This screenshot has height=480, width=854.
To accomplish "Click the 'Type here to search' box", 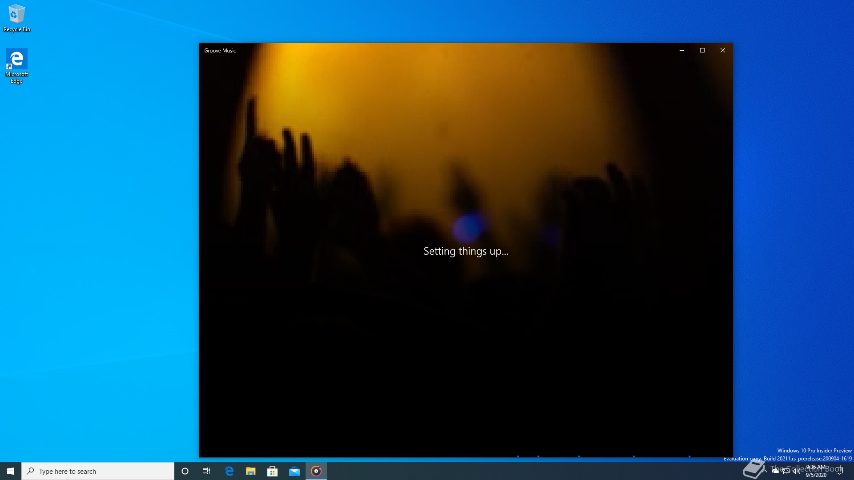I will (98, 471).
